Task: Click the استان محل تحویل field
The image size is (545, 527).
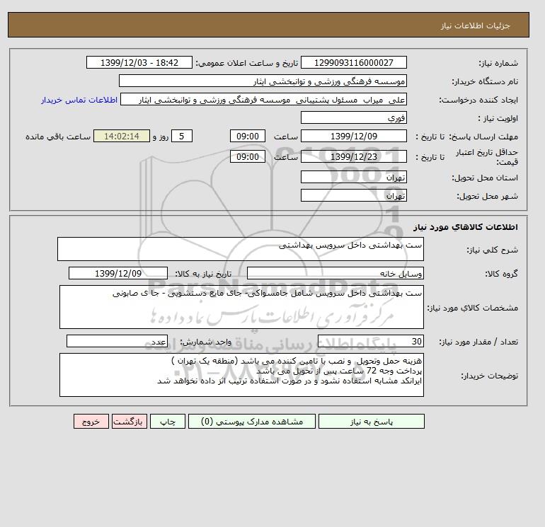Action: (x=353, y=177)
